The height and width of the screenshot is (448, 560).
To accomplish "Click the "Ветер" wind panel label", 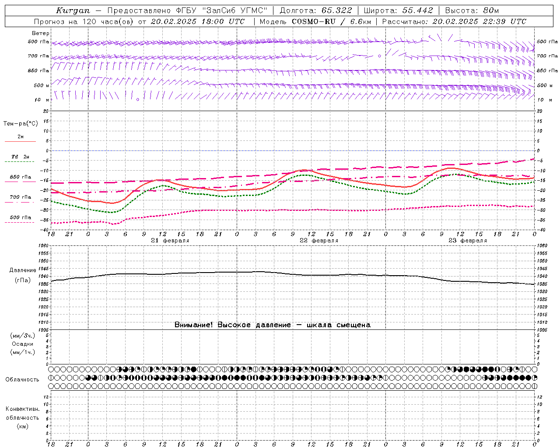I will point(41,33).
